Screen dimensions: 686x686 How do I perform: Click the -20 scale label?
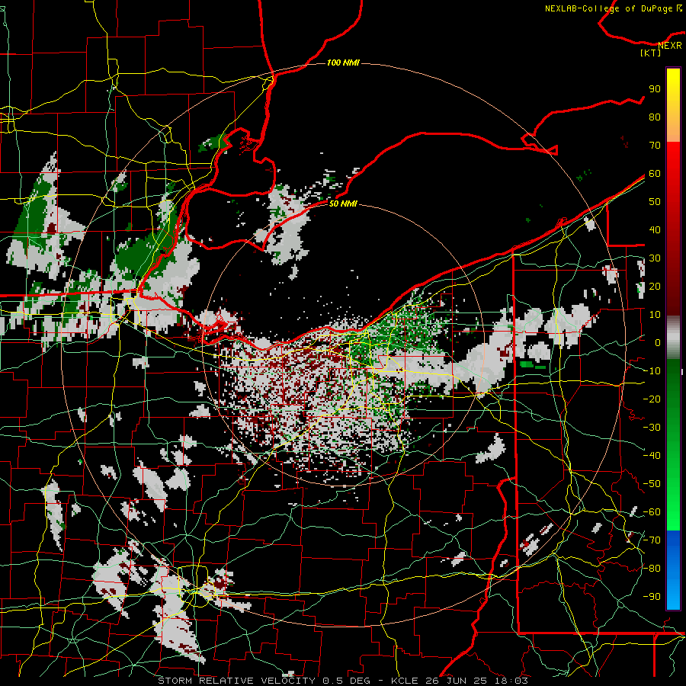pos(652,399)
